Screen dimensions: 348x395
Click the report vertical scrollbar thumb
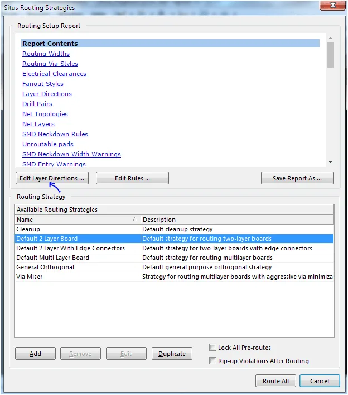click(330, 55)
